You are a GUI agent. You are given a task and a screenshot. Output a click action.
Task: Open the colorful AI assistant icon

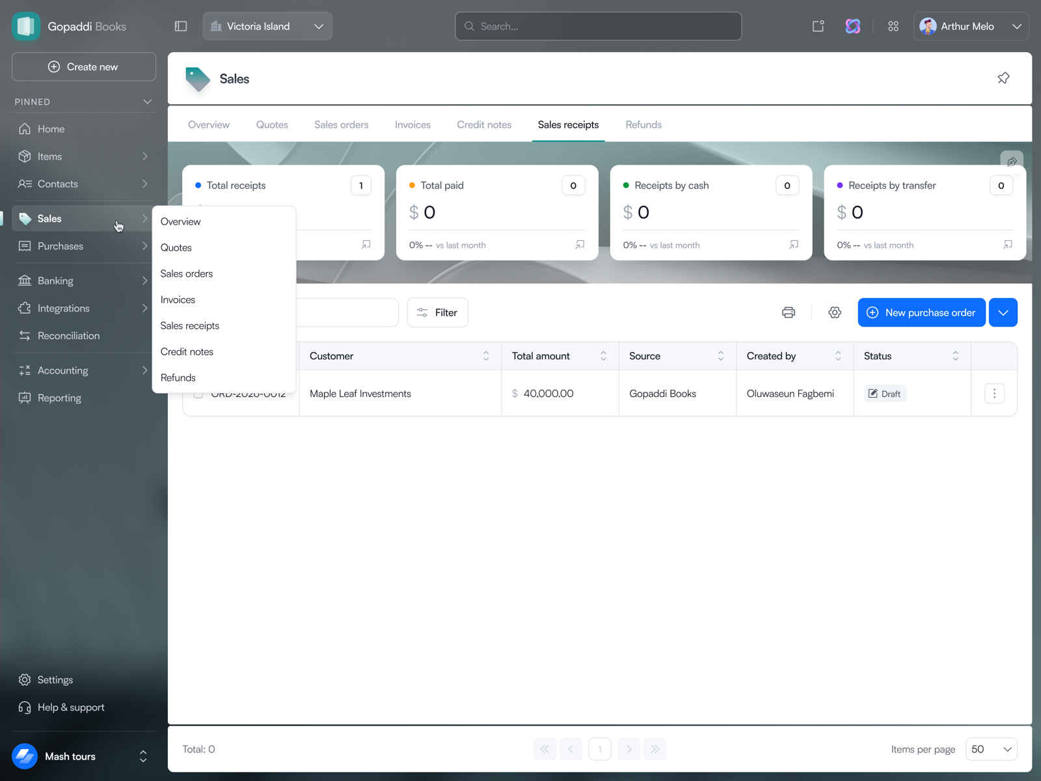tap(853, 26)
